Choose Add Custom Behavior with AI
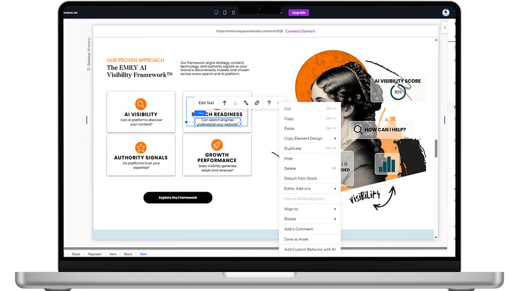This screenshot has width=519, height=291. coord(310,249)
